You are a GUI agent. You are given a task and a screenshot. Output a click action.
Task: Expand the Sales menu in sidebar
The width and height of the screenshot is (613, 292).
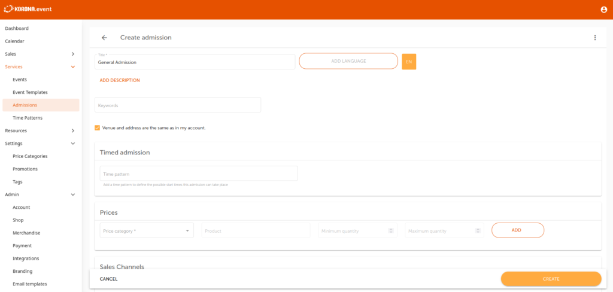point(72,54)
